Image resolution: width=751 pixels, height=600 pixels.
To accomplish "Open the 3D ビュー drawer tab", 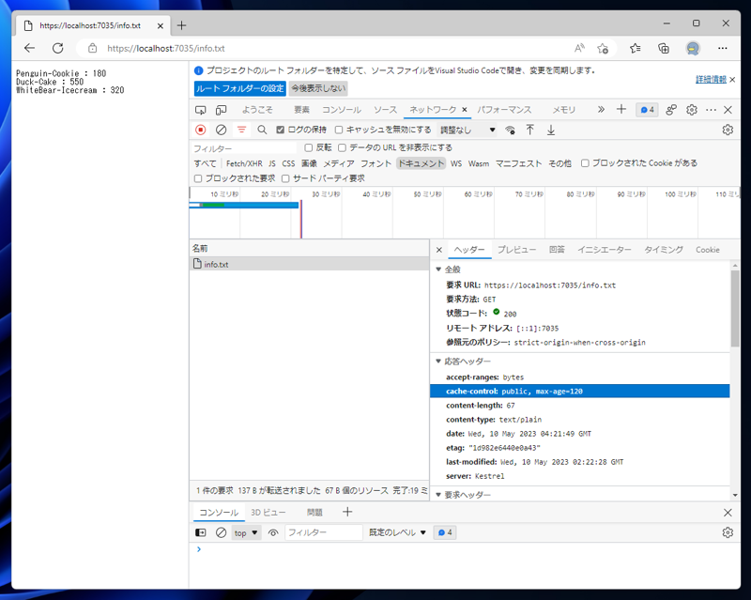I will 268,513.
